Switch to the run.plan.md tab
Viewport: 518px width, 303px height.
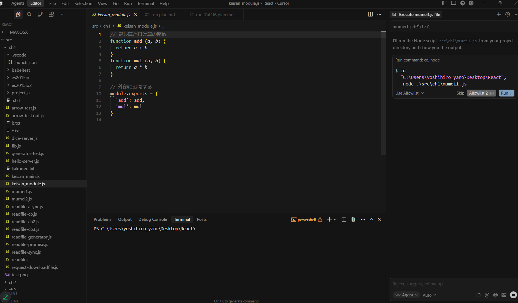pyautogui.click(x=163, y=15)
